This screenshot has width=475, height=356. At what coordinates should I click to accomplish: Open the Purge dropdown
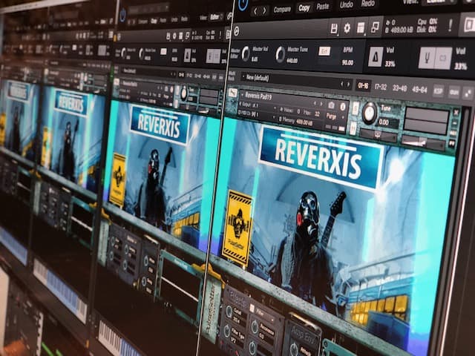[335, 116]
